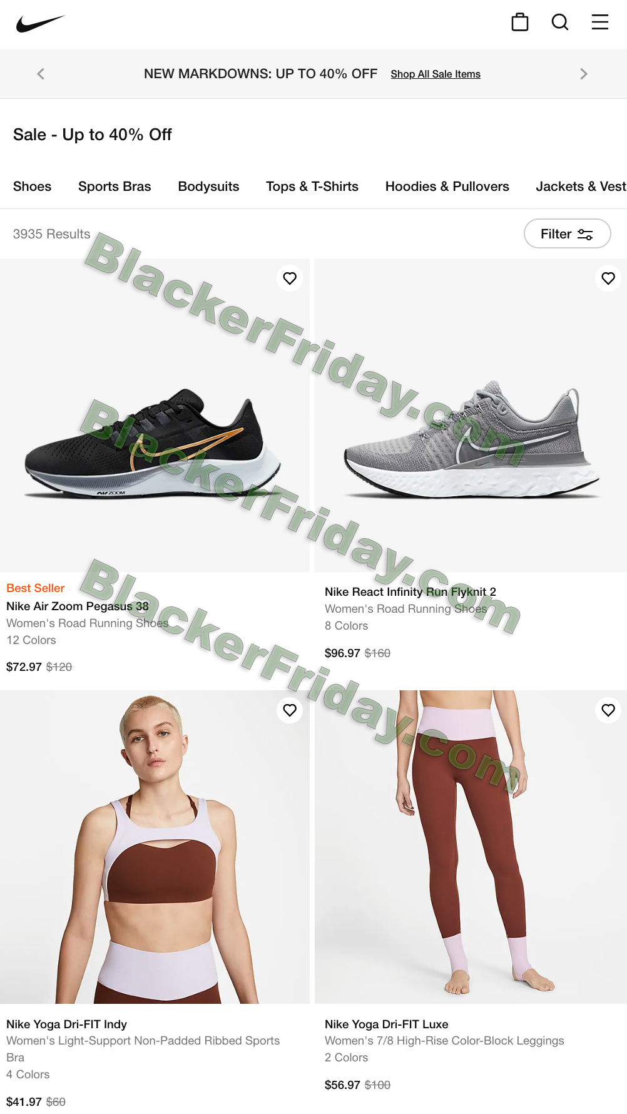Open the shopping bag
Viewport: 627px width, 1114px height.
pyautogui.click(x=520, y=22)
